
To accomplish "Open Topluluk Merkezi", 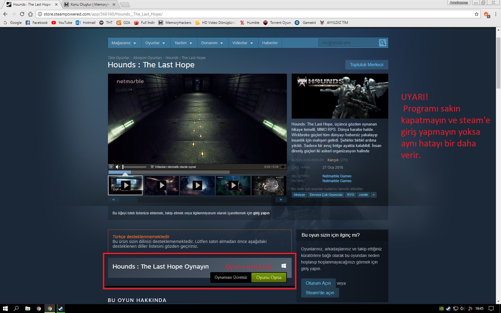I will point(367,65).
